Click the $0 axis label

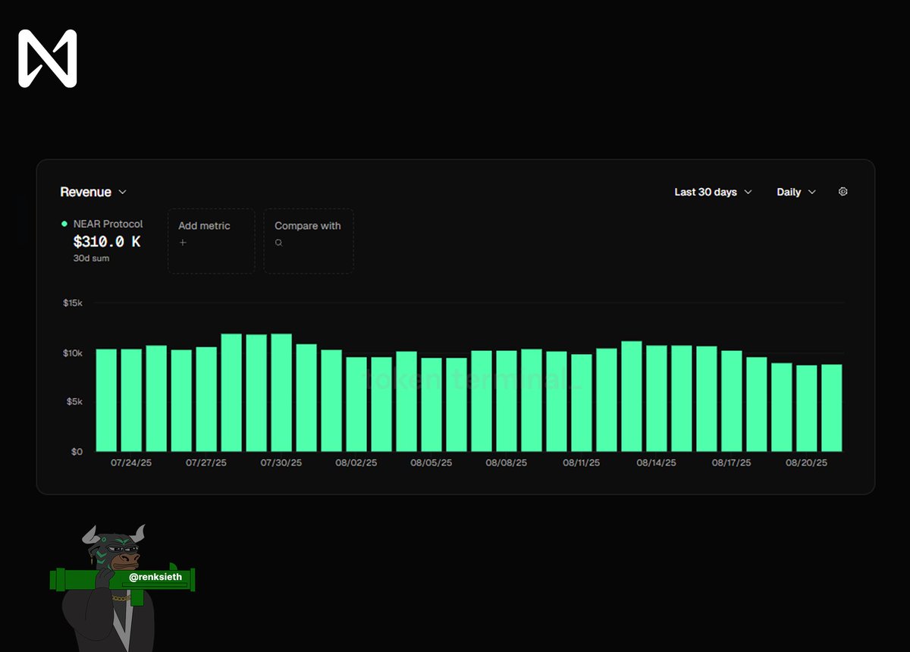[x=77, y=452]
